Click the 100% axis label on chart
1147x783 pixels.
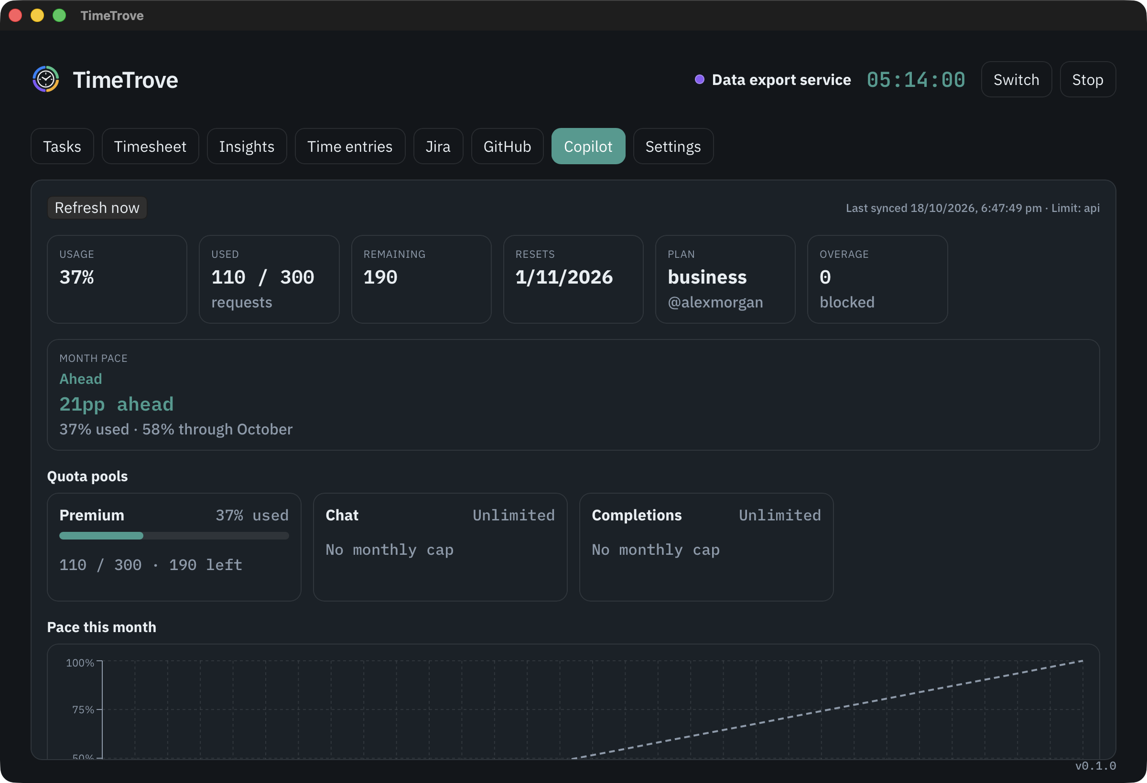coord(80,663)
